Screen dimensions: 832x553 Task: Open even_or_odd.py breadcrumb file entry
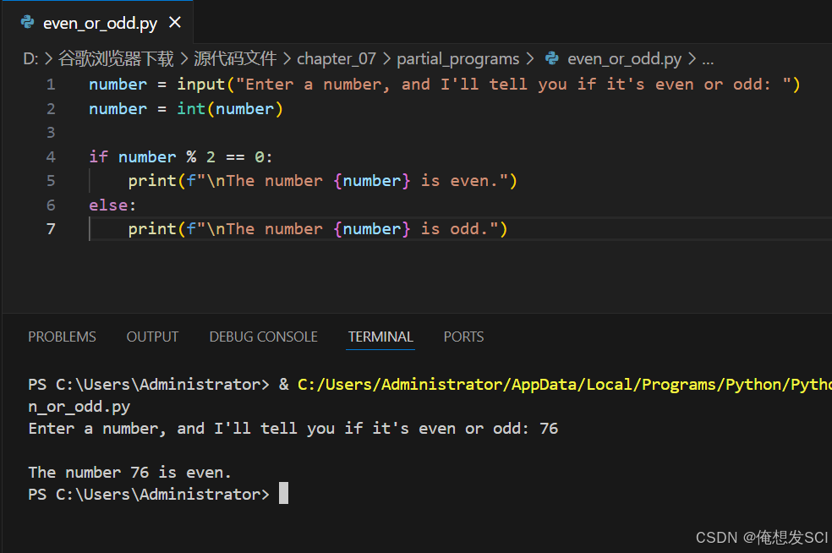coord(624,59)
